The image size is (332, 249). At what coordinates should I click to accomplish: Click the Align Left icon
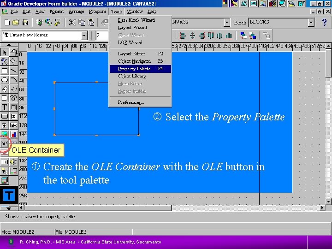183,36
